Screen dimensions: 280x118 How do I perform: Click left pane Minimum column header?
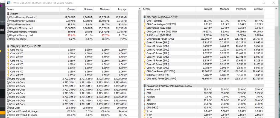[85, 9]
